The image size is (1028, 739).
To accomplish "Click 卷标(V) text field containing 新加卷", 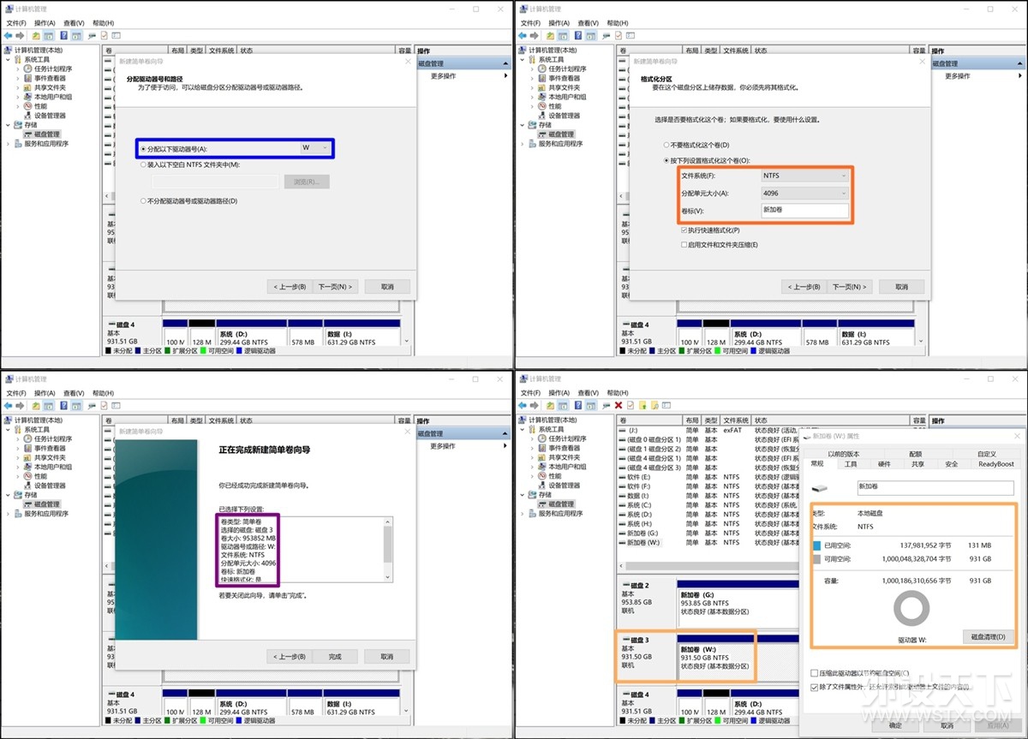I will click(804, 211).
